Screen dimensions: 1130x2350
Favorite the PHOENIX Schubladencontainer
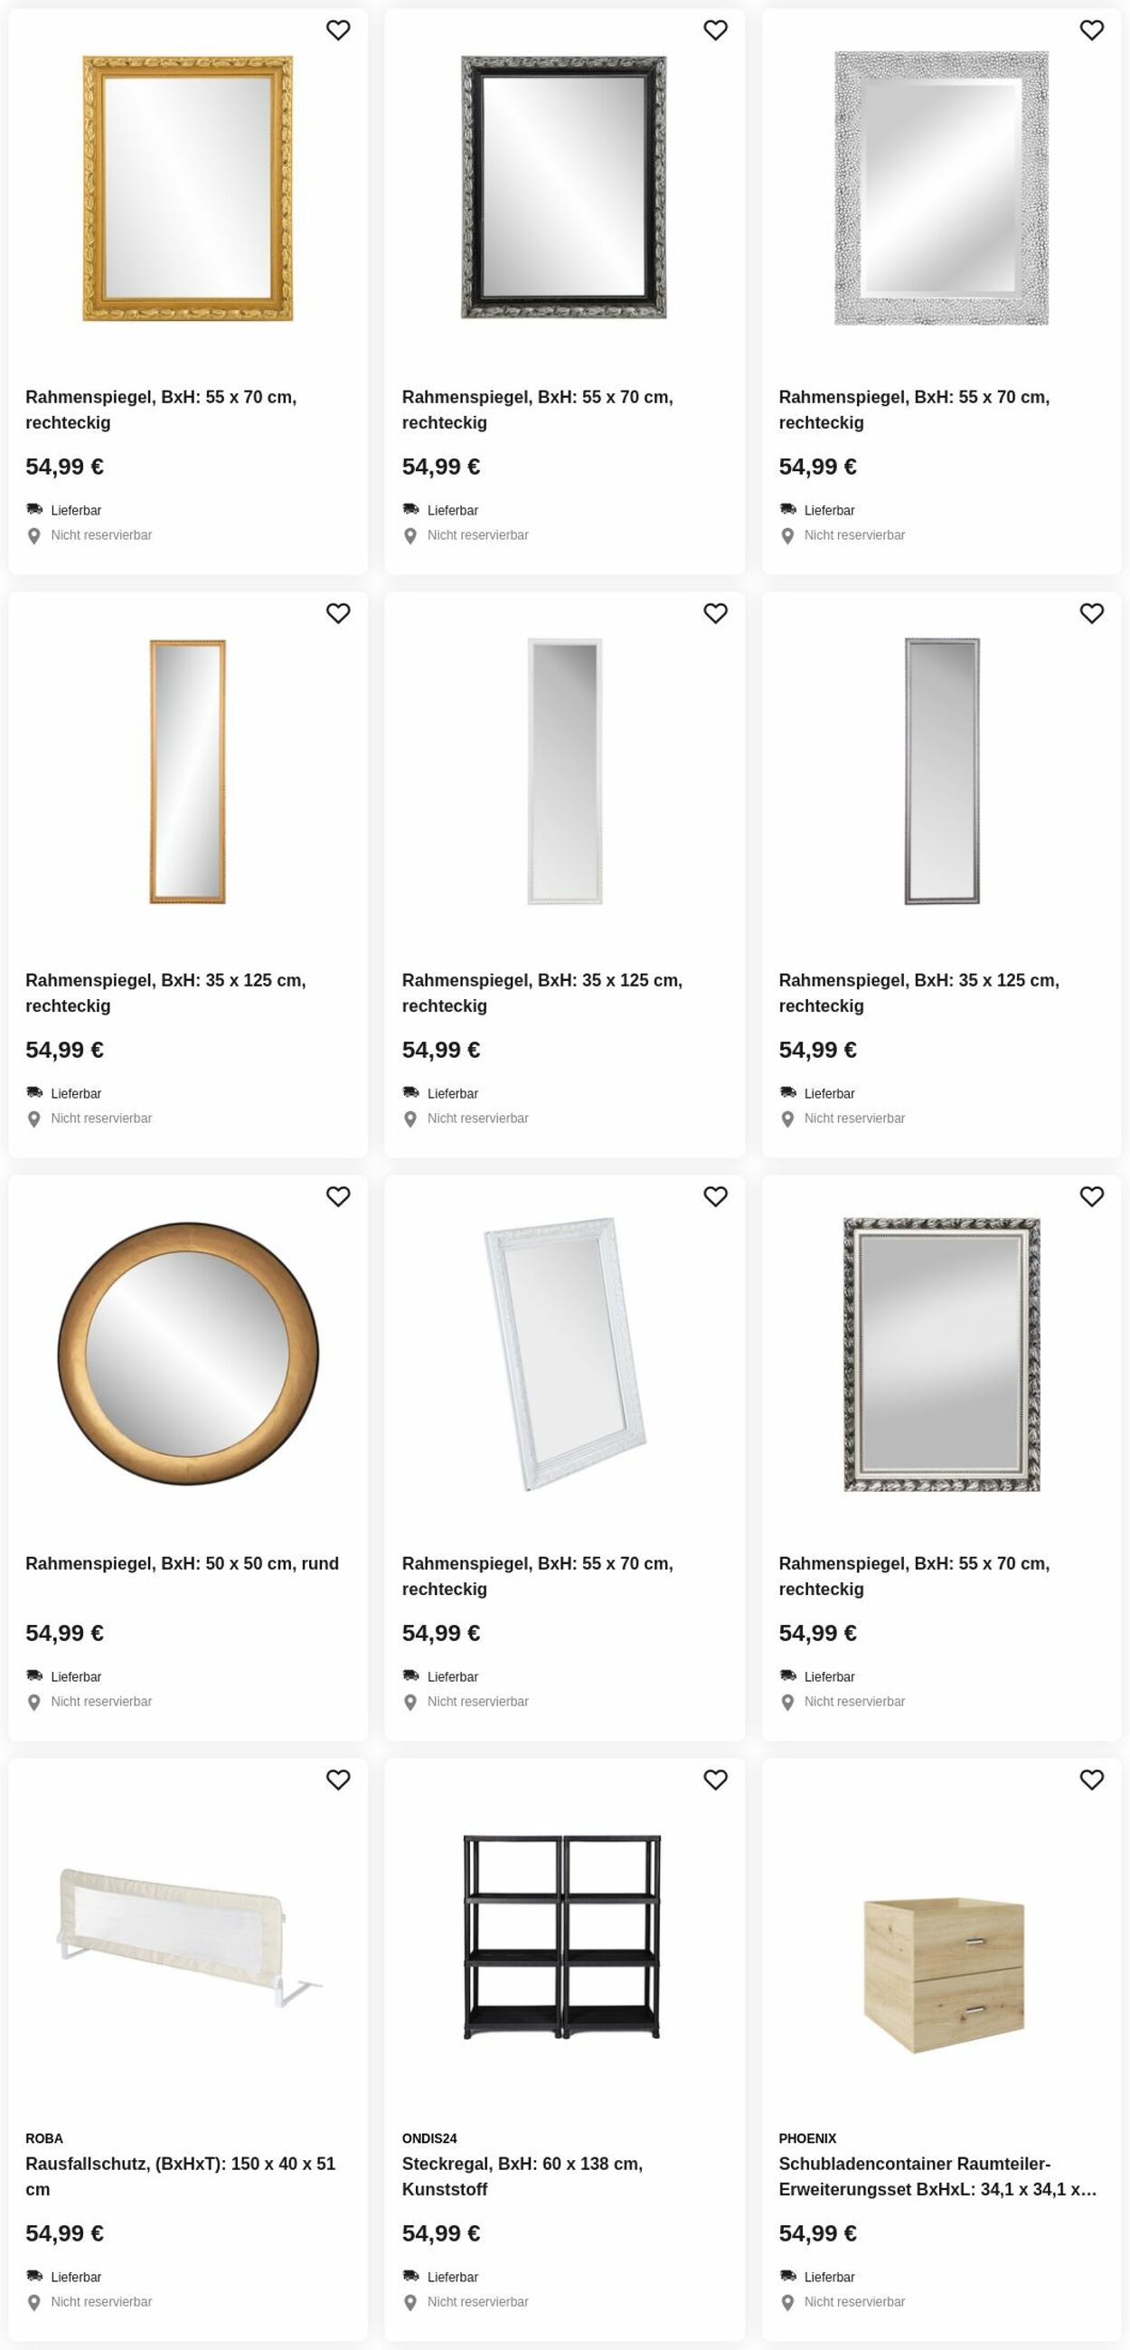point(1092,1779)
